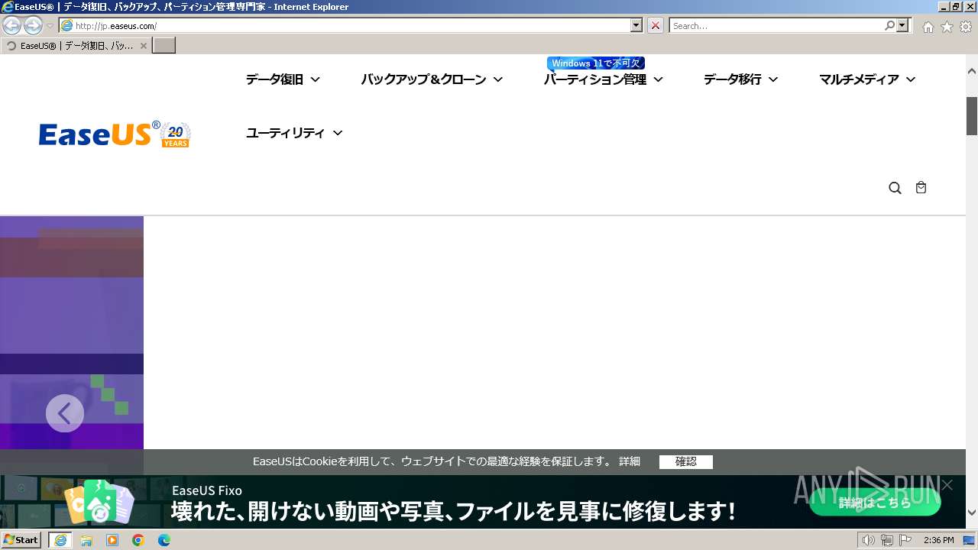The image size is (978, 550).
Task: Open the Tools gear icon
Action: 966,27
